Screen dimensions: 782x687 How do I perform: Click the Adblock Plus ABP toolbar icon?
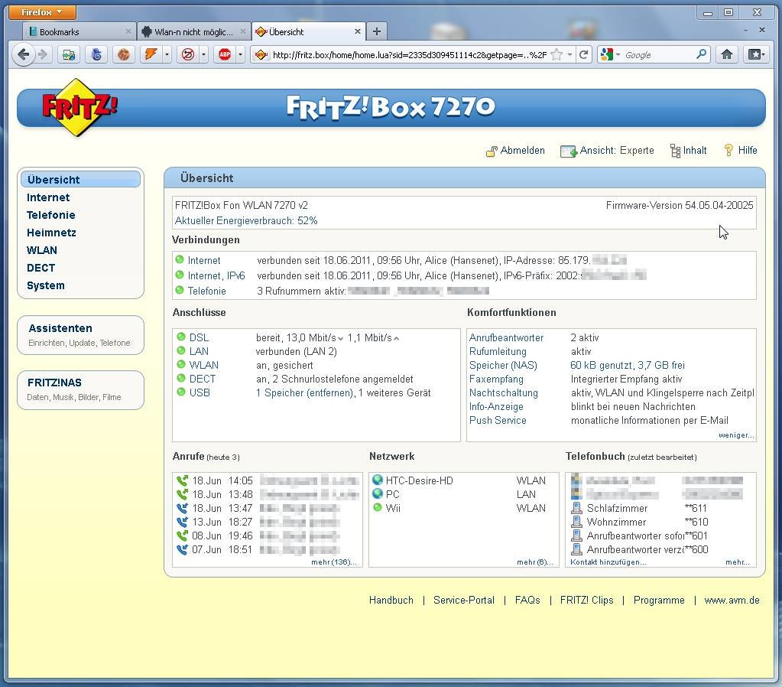(225, 54)
